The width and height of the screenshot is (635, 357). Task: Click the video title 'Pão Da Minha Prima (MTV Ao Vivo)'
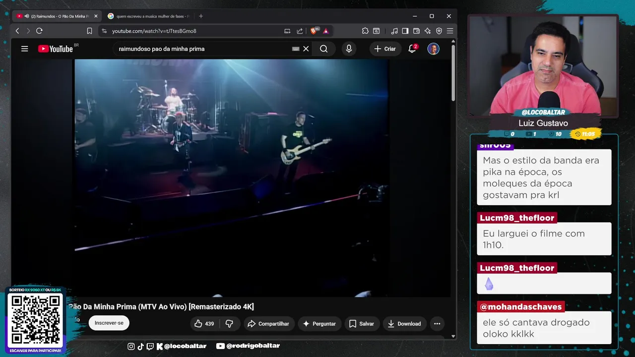[x=161, y=306]
